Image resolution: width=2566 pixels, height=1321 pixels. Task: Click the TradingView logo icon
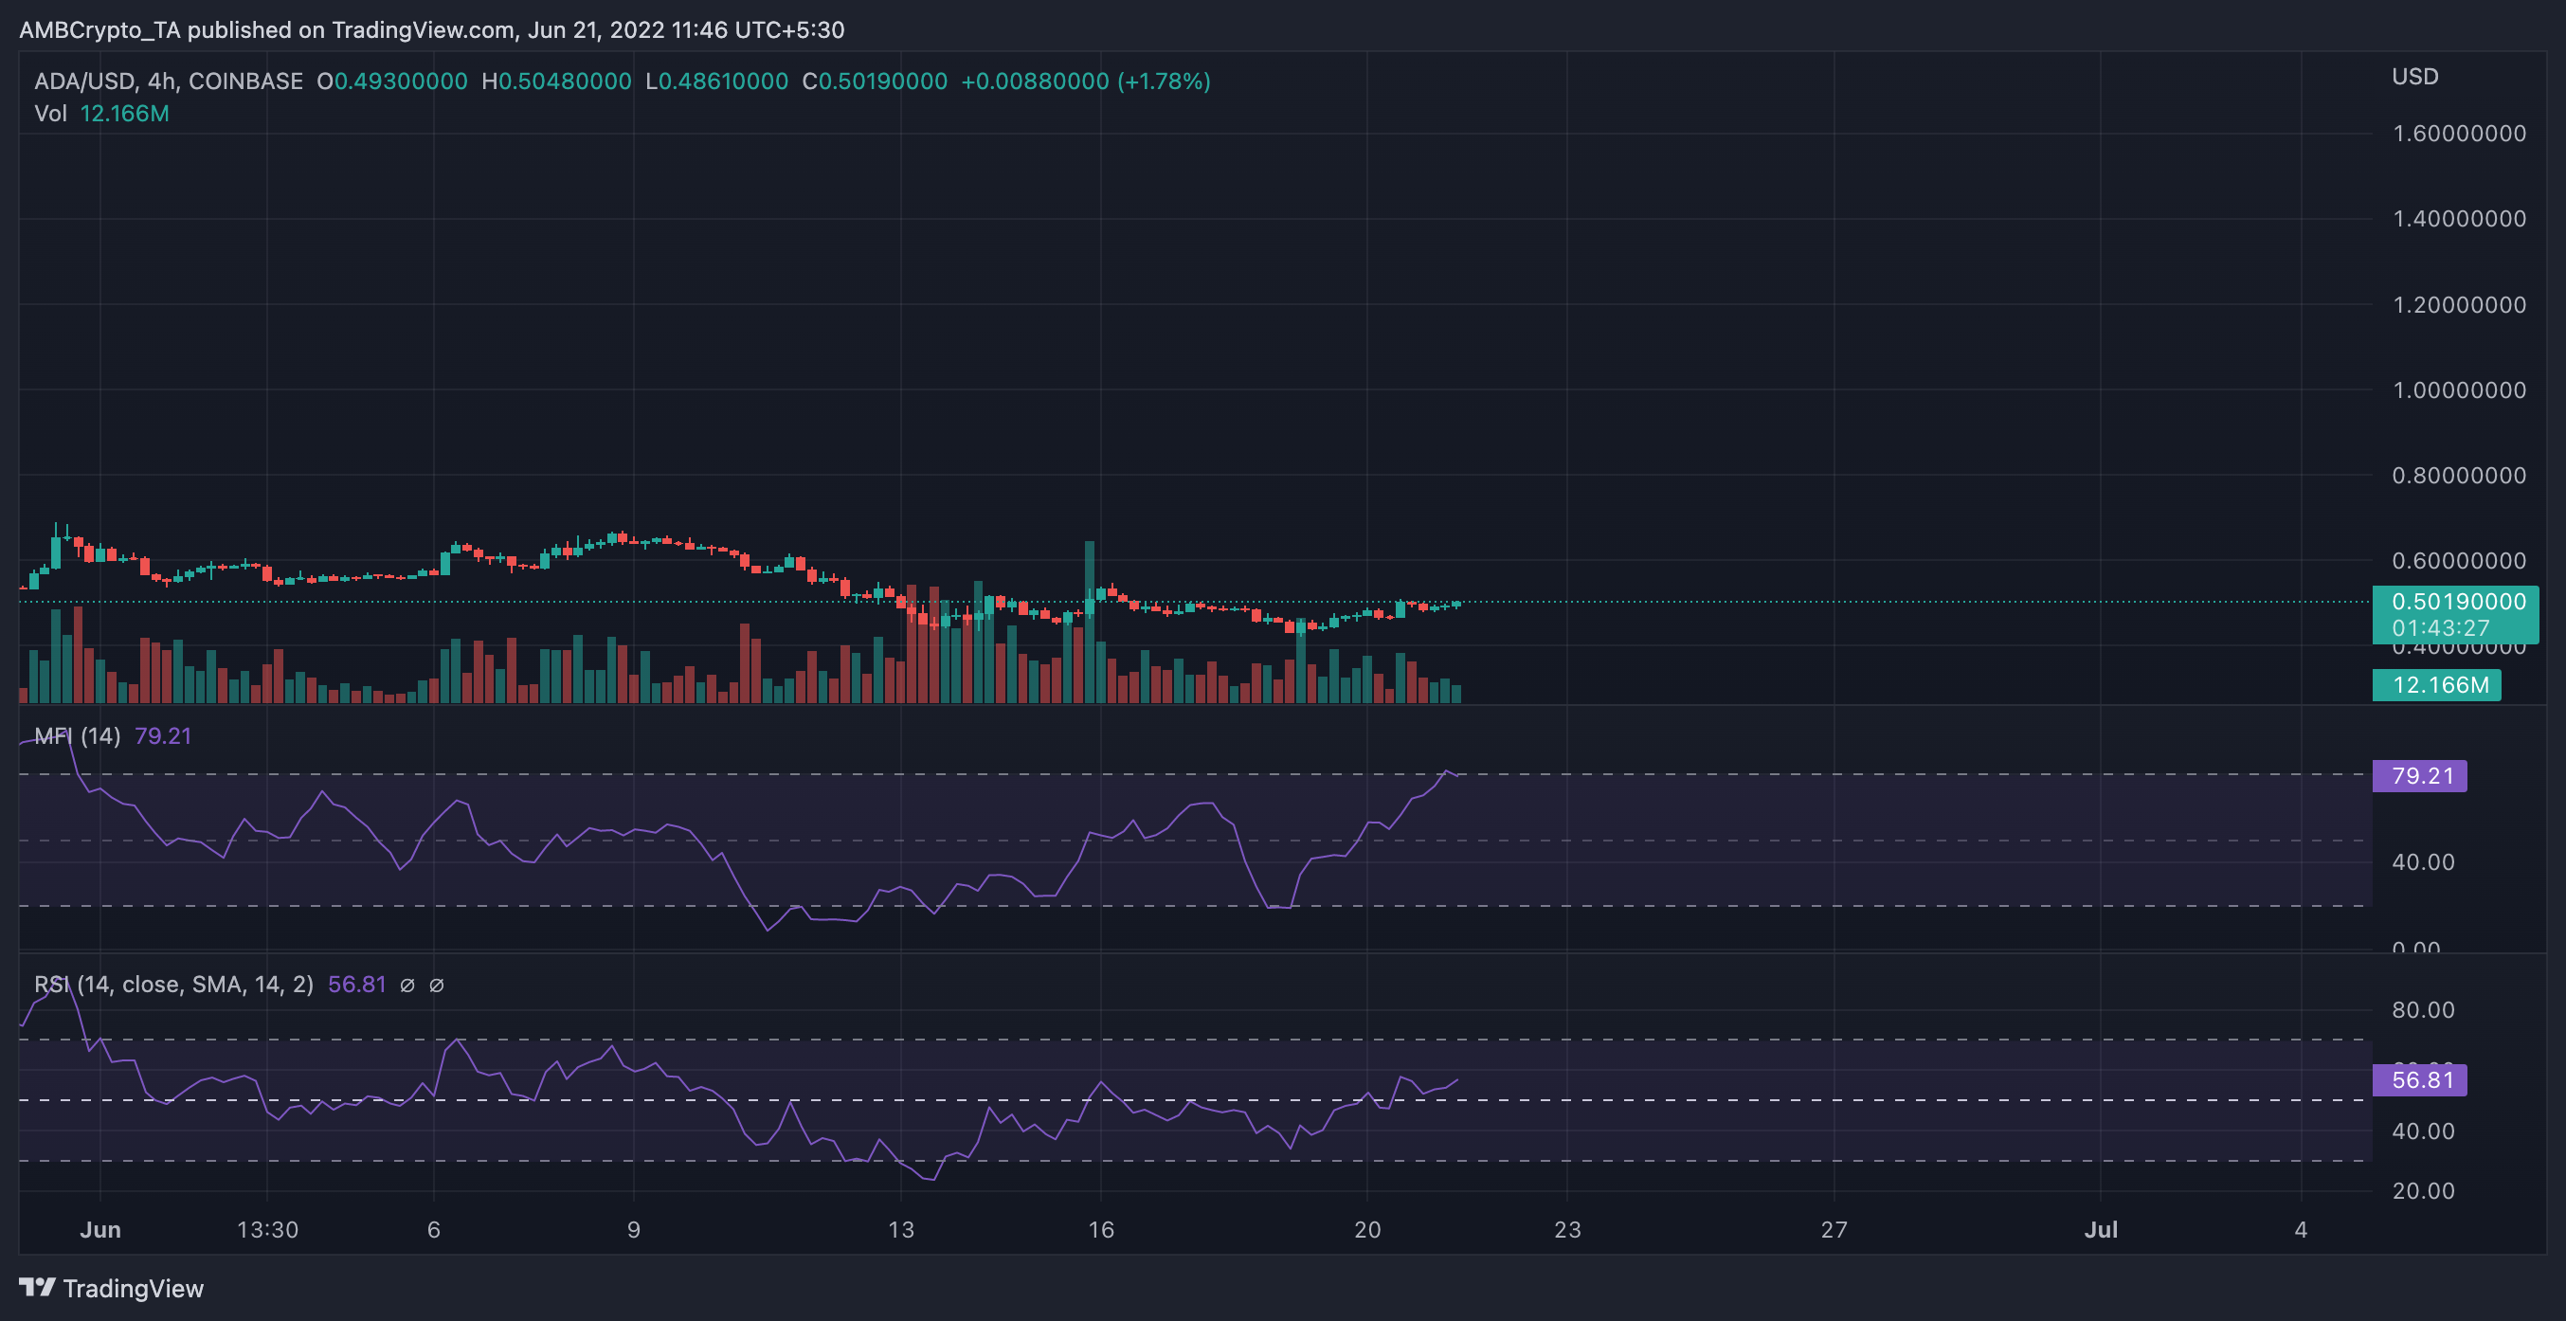tap(37, 1287)
